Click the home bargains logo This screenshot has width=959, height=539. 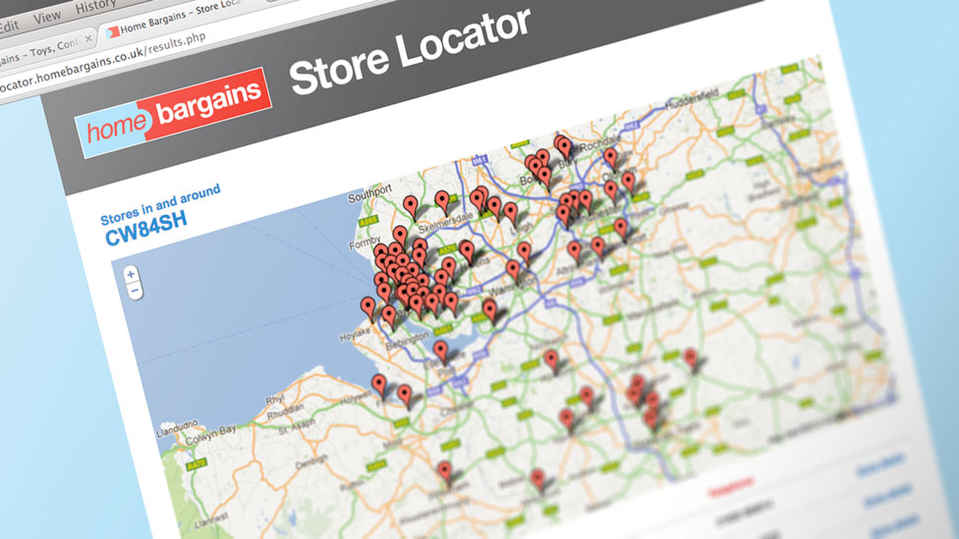(x=174, y=113)
